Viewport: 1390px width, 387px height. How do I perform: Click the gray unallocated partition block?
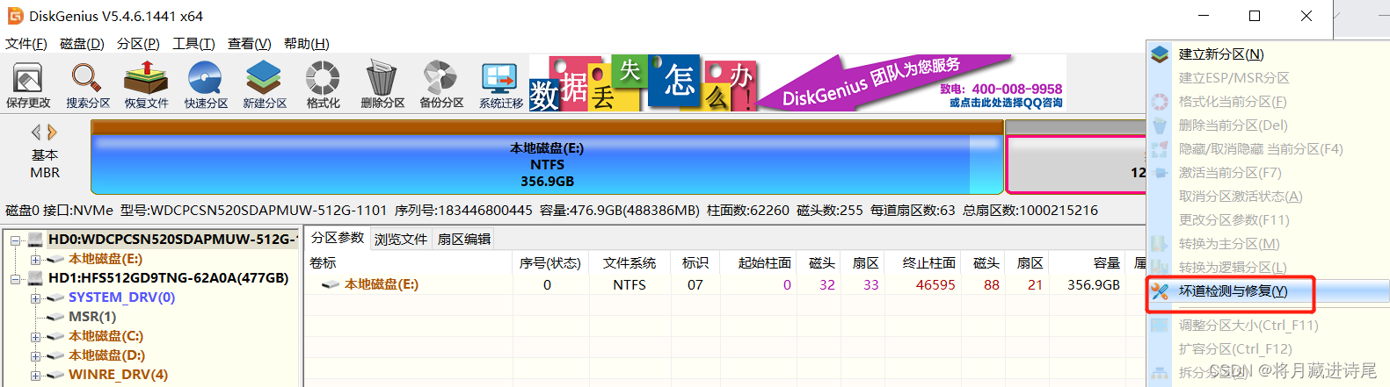pyautogui.click(x=1076, y=164)
